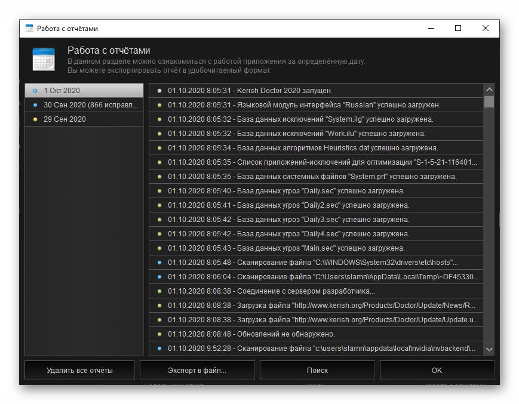
Task: Select the Update/Update.u file download entry
Action: click(316, 320)
